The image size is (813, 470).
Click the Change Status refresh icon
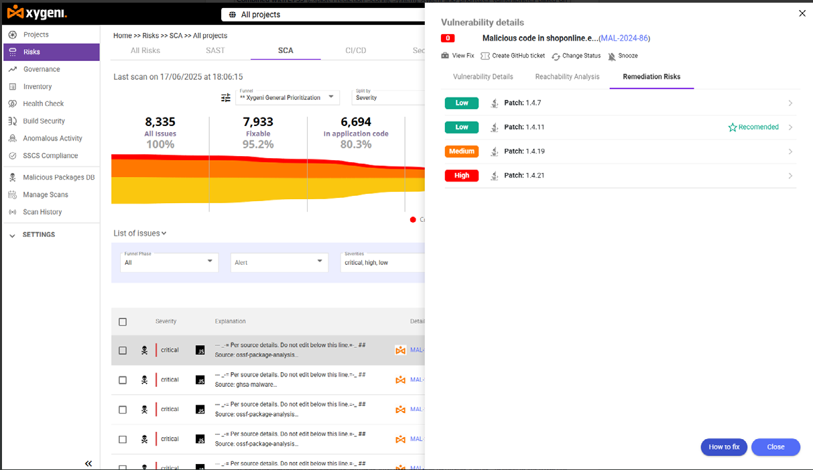556,56
